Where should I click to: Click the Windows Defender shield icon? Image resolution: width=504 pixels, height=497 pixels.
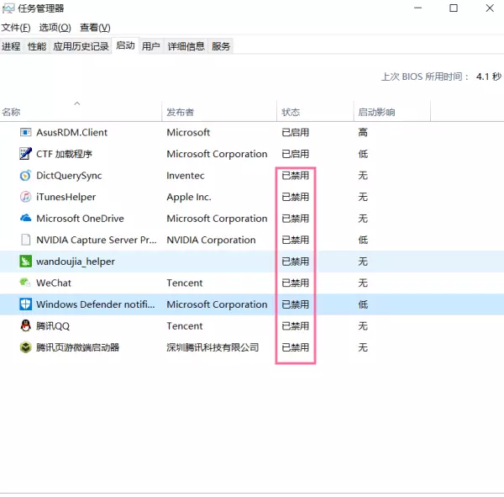[26, 304]
